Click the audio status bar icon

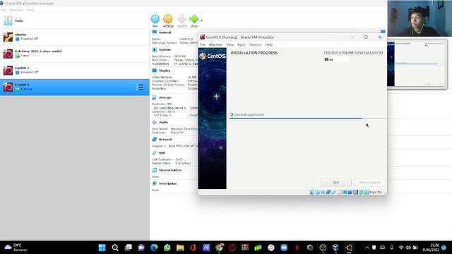point(323,192)
